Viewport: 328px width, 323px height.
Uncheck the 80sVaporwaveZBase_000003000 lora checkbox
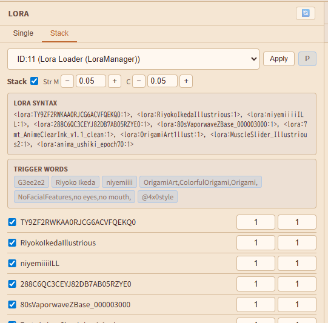[x=12, y=304]
